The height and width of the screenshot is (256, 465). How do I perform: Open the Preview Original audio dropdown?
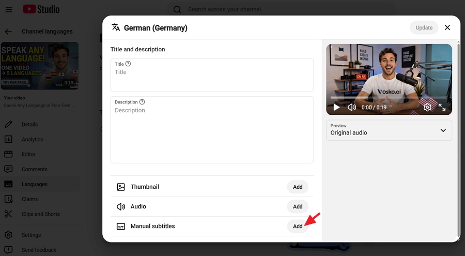click(x=389, y=130)
